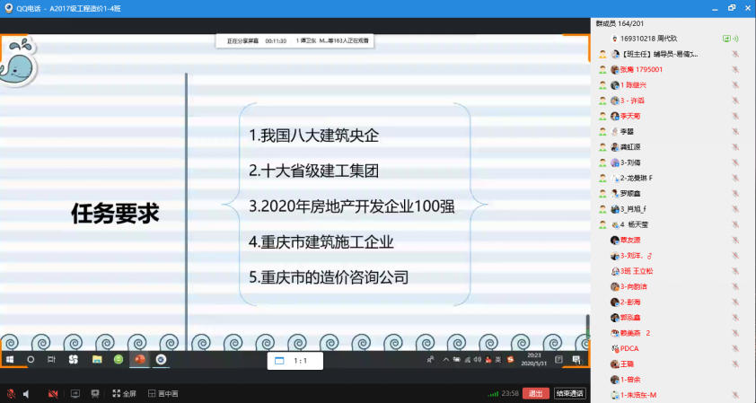Image resolution: width=756 pixels, height=403 pixels.
Task: Turn on the camera in call bar
Action: 53,393
